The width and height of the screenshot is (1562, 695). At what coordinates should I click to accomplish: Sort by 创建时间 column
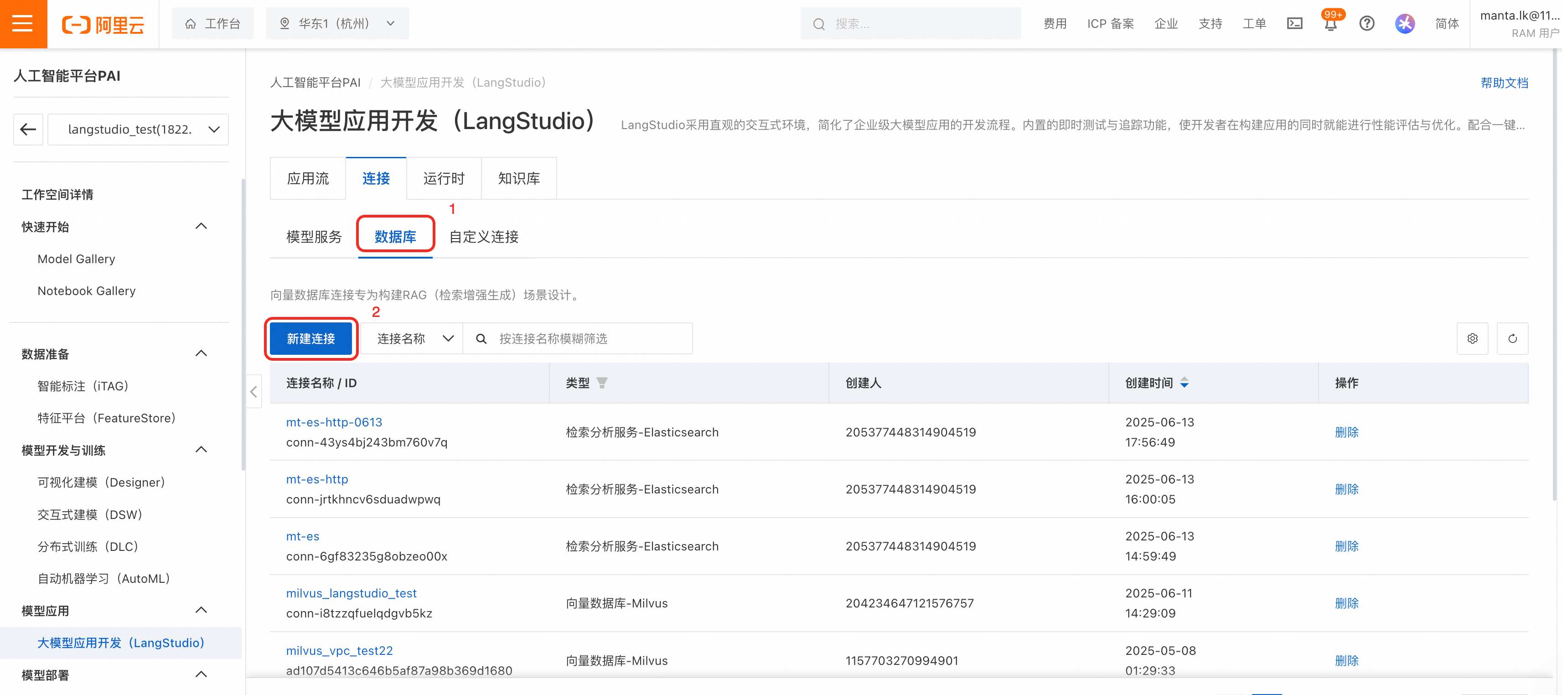click(1184, 383)
